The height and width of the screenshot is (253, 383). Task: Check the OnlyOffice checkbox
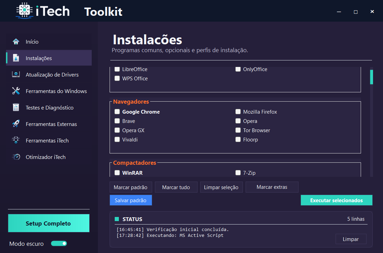[238, 69]
